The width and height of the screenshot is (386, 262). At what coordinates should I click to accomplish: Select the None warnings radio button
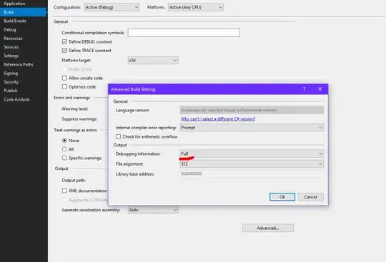pyautogui.click(x=64, y=141)
